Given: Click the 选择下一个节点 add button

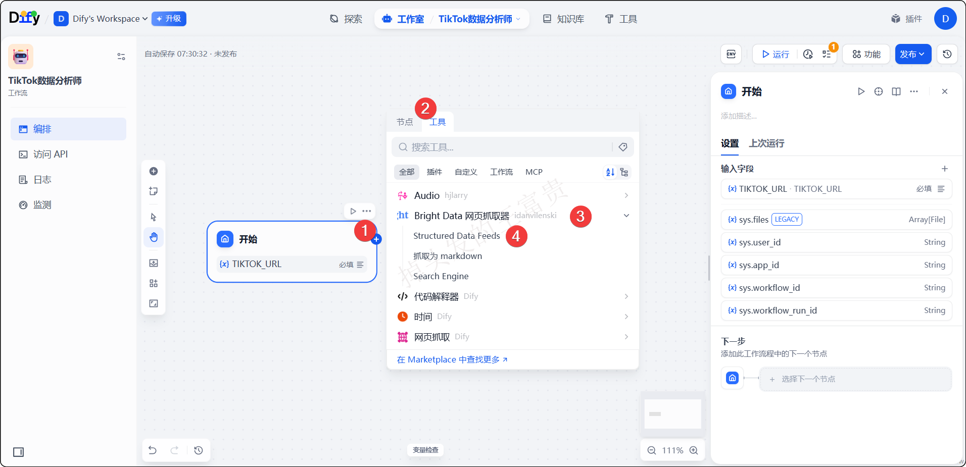Looking at the screenshot, I should click(855, 379).
